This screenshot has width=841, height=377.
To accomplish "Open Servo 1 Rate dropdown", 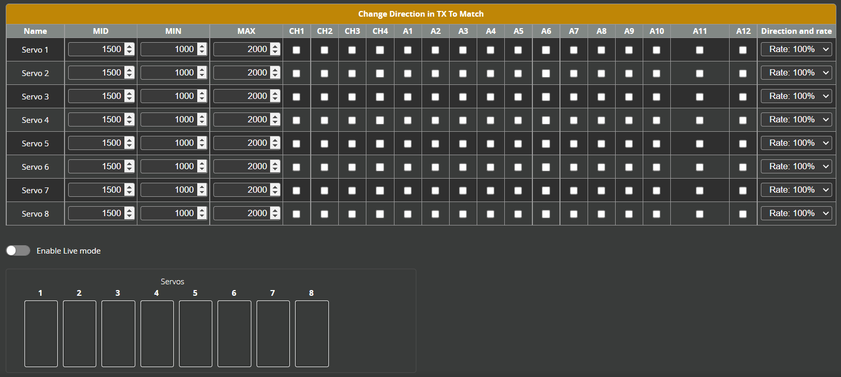I will point(796,49).
